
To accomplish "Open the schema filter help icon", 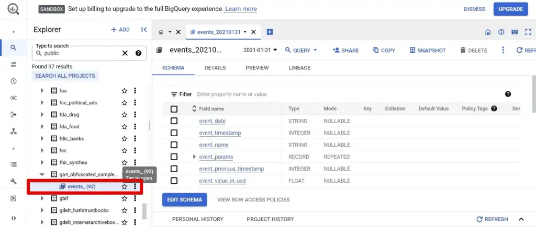I will tap(508, 94).
